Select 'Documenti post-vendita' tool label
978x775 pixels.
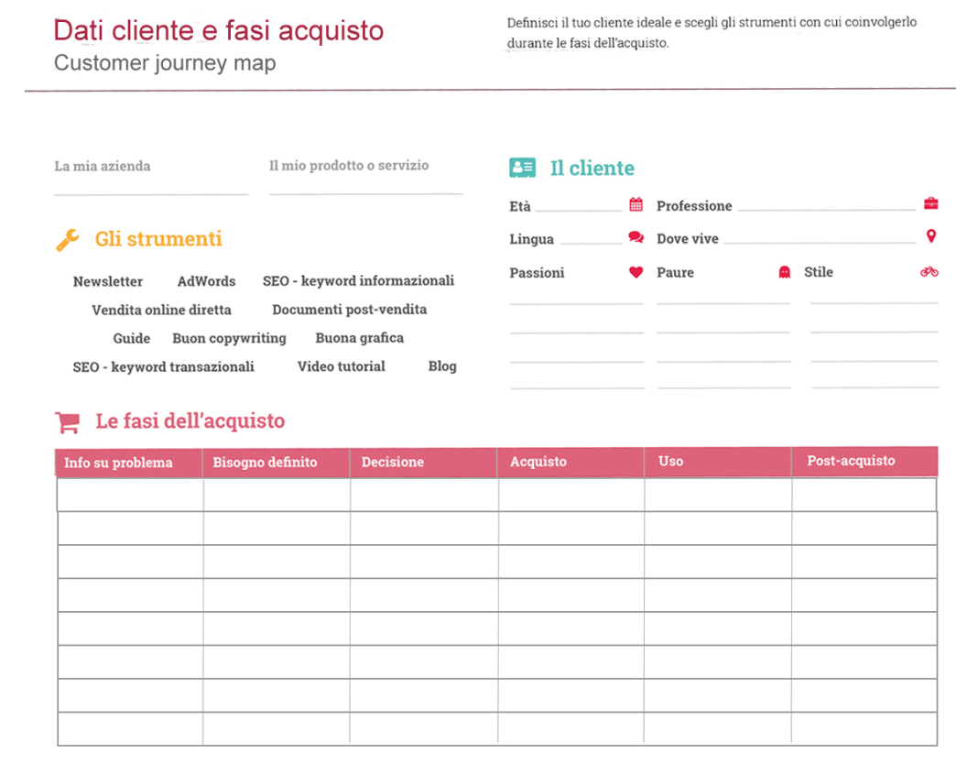(349, 310)
